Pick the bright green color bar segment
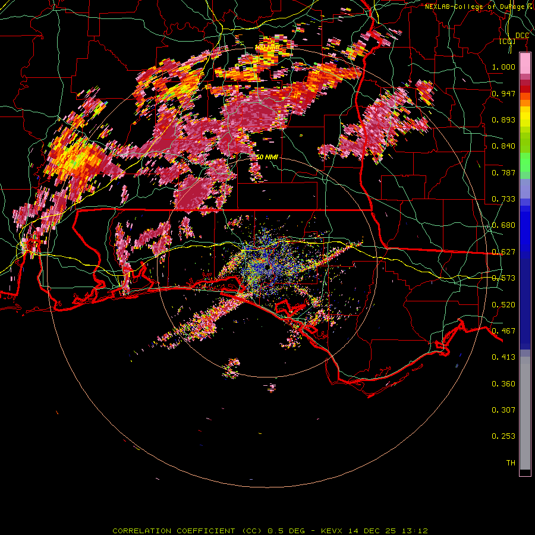The image size is (535, 535). (525, 162)
